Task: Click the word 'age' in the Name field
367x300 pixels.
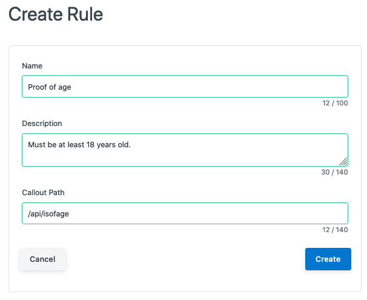Action: (65, 88)
